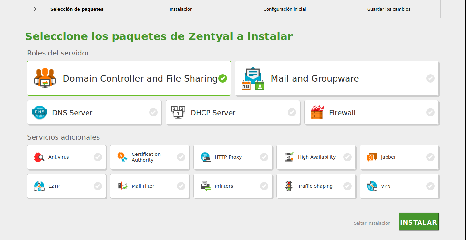Click the Firewall brick wall icon
Viewport: 466px width, 240px height.
click(x=317, y=112)
